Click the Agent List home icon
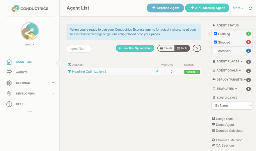Screen dimensions: 256x151 [x=9, y=62]
